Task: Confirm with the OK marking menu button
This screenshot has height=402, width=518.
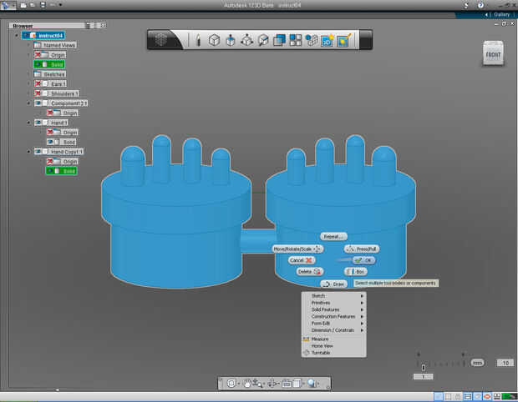Action: (x=363, y=260)
